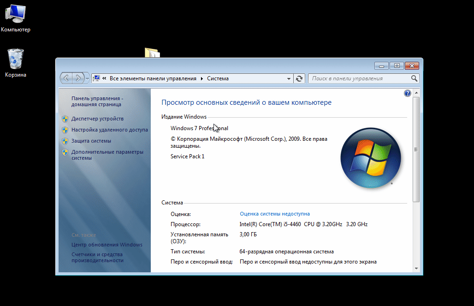Refresh the System page

click(299, 79)
